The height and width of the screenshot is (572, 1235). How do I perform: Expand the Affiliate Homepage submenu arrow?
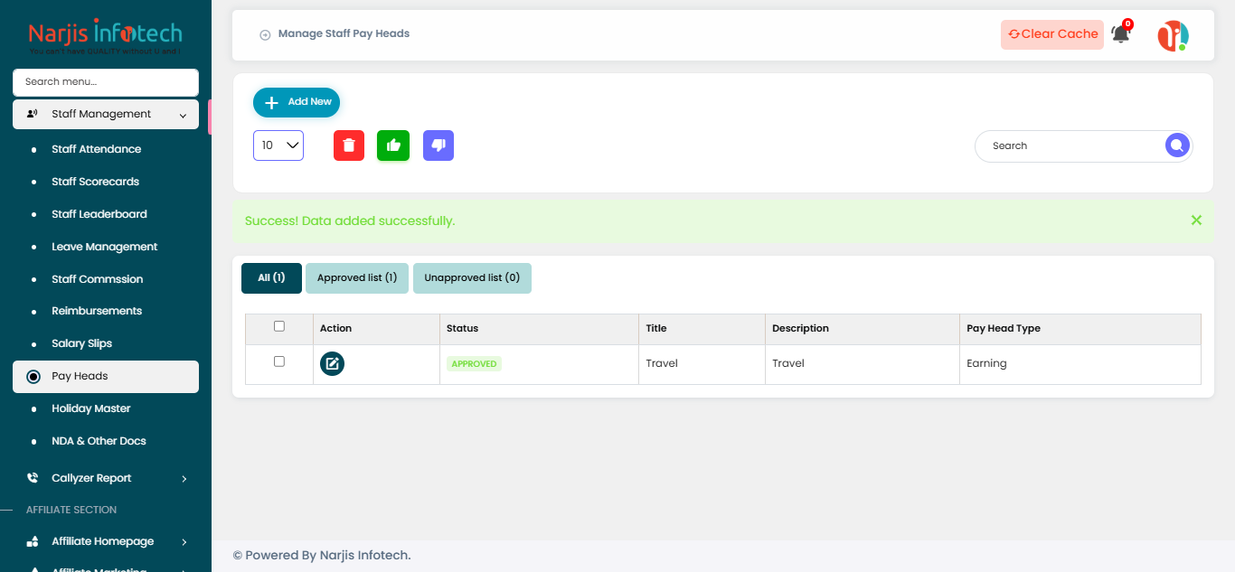tap(184, 541)
